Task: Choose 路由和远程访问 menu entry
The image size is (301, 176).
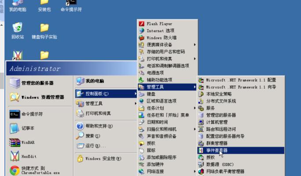Action: [x=241, y=129]
